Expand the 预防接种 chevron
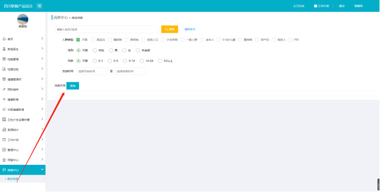The image size is (380, 192). pos(42,89)
